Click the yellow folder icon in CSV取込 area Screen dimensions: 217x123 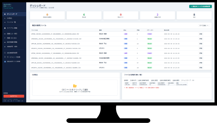coord(75,86)
